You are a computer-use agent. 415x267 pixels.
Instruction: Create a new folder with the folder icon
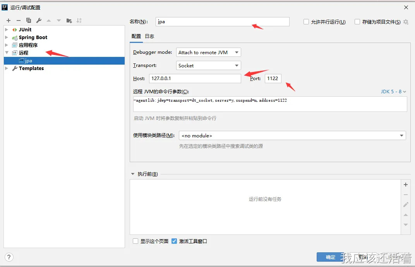click(x=69, y=21)
